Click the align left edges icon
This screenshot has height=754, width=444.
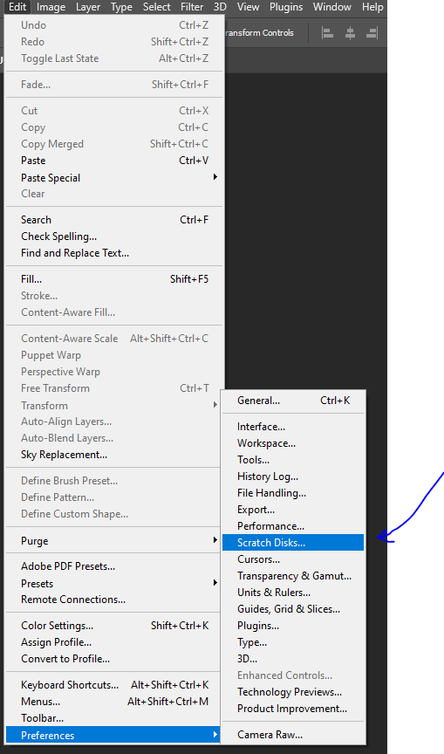point(328,33)
